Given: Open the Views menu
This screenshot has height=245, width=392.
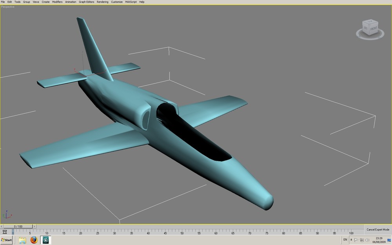Looking at the screenshot, I should tap(36, 2).
